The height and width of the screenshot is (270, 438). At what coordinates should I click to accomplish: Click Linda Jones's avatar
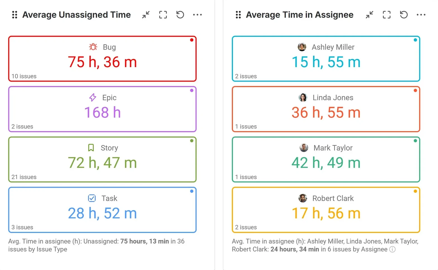pos(303,97)
